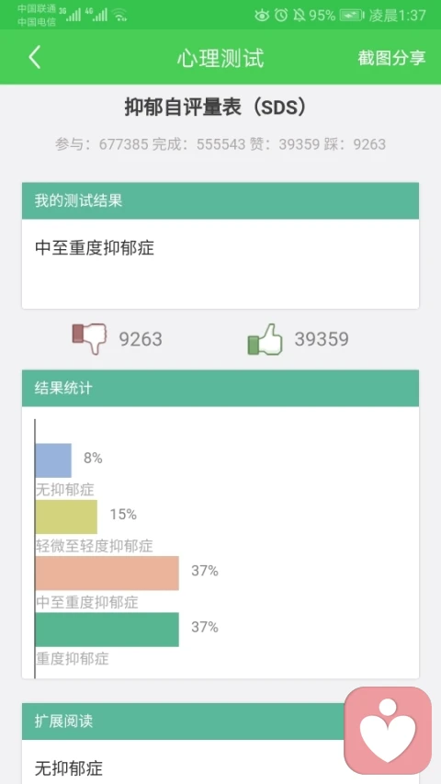Select the green 重度抑郁症 bar

pyautogui.click(x=107, y=630)
